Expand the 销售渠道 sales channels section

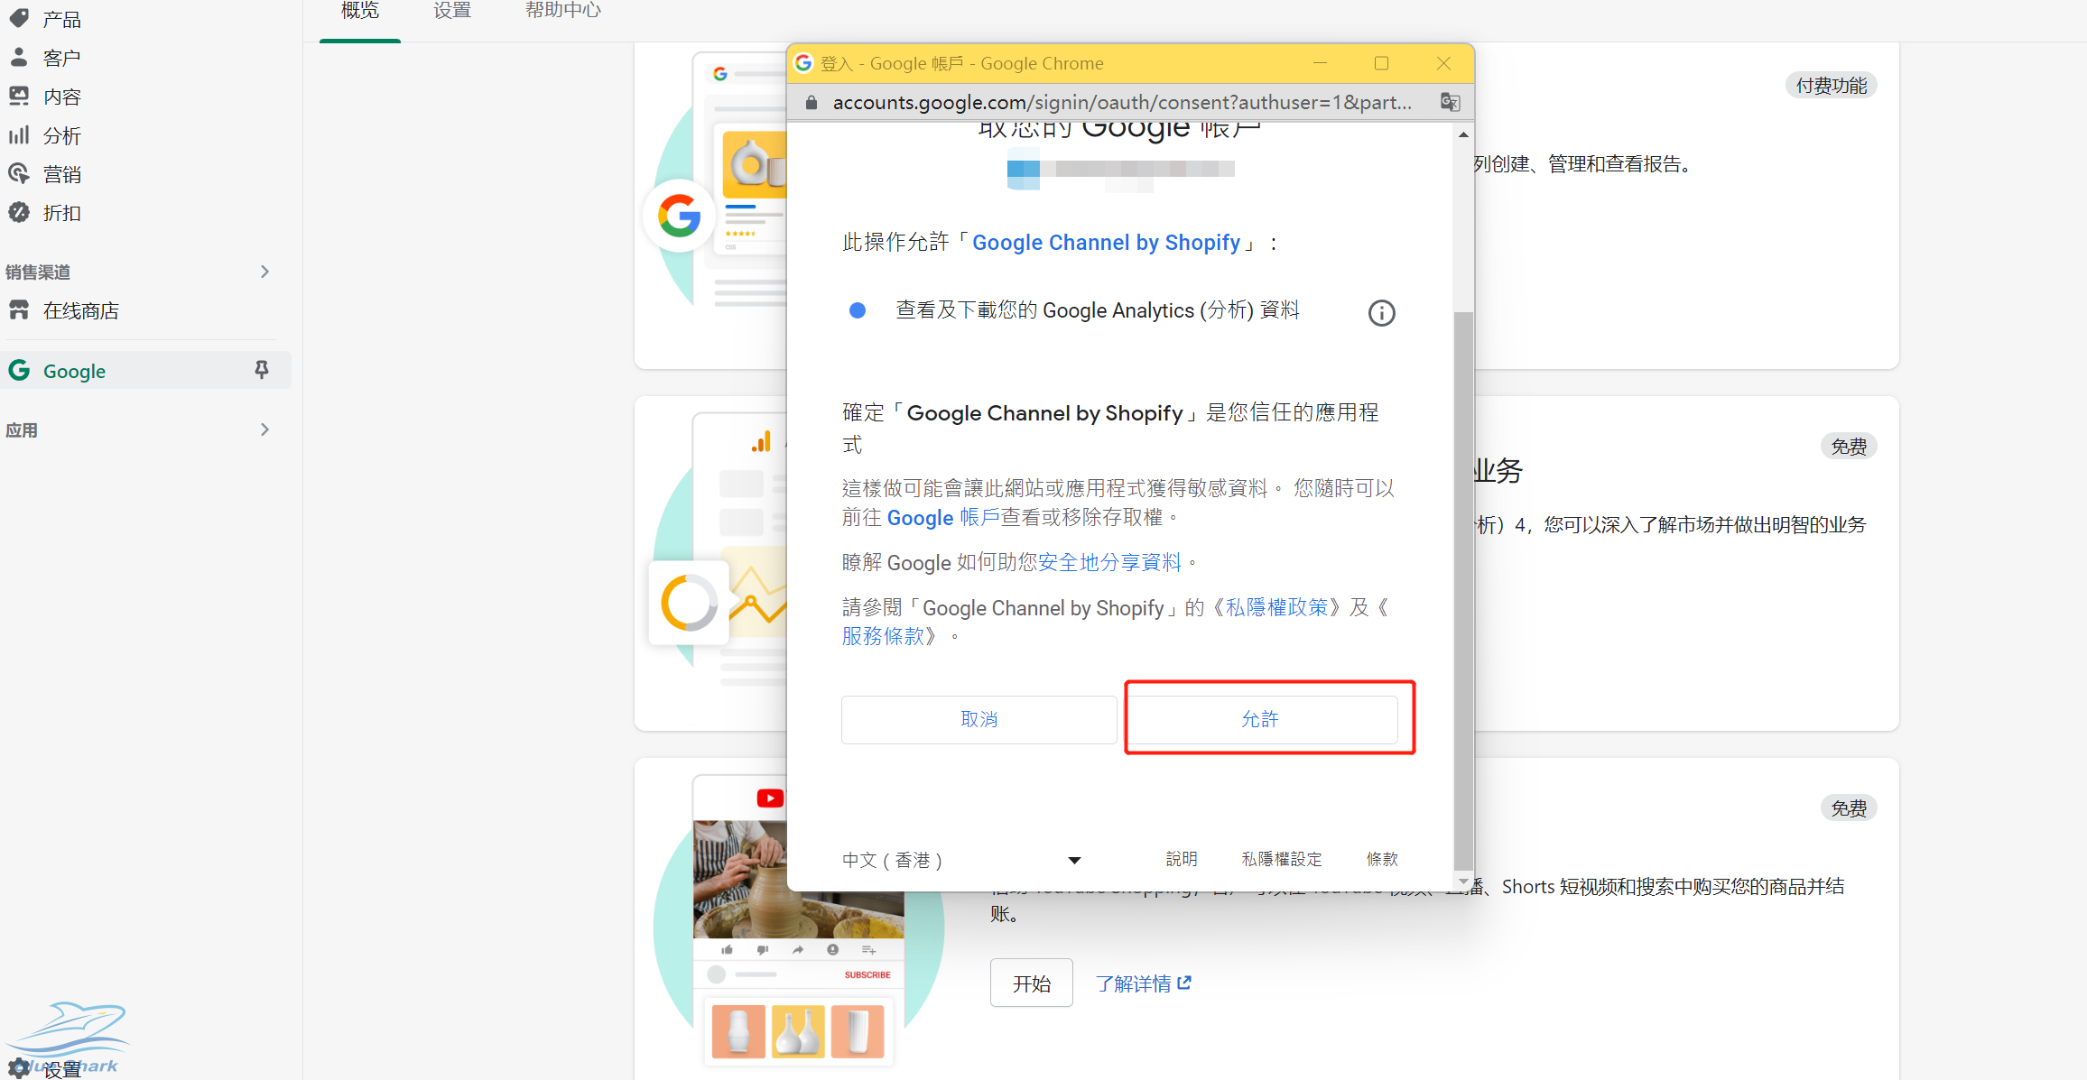coord(264,272)
